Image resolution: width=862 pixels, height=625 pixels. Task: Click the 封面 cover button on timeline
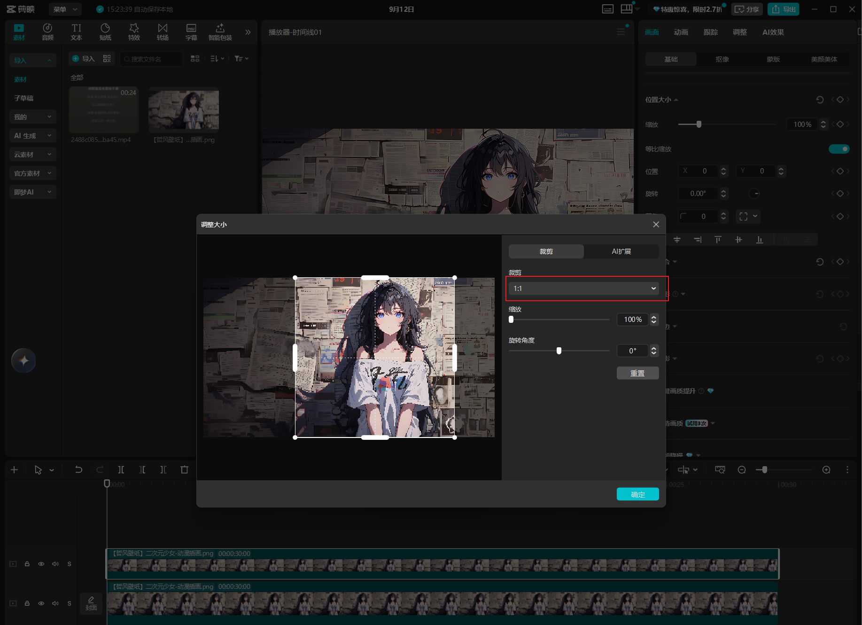[x=91, y=603]
